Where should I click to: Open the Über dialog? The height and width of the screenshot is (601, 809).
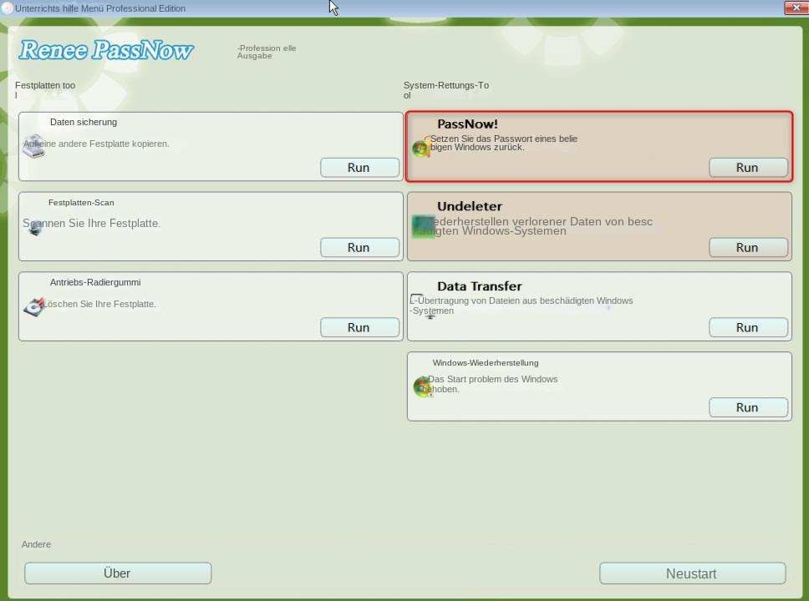coord(117,573)
